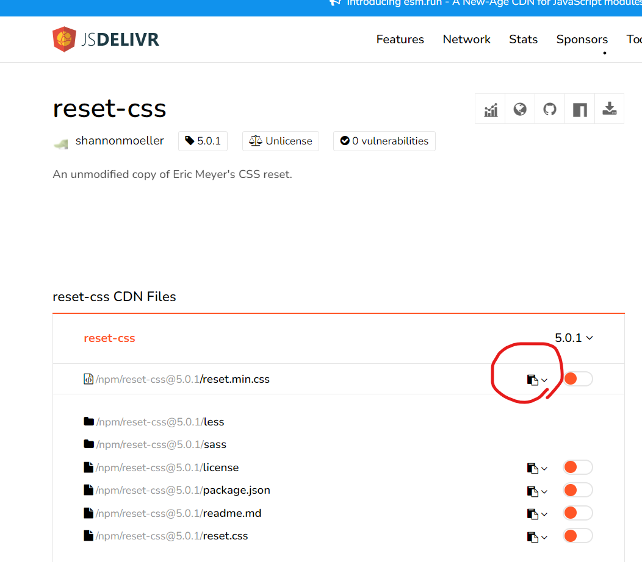Toggle the license file switch
Screen dimensions: 642x562
[x=578, y=467]
